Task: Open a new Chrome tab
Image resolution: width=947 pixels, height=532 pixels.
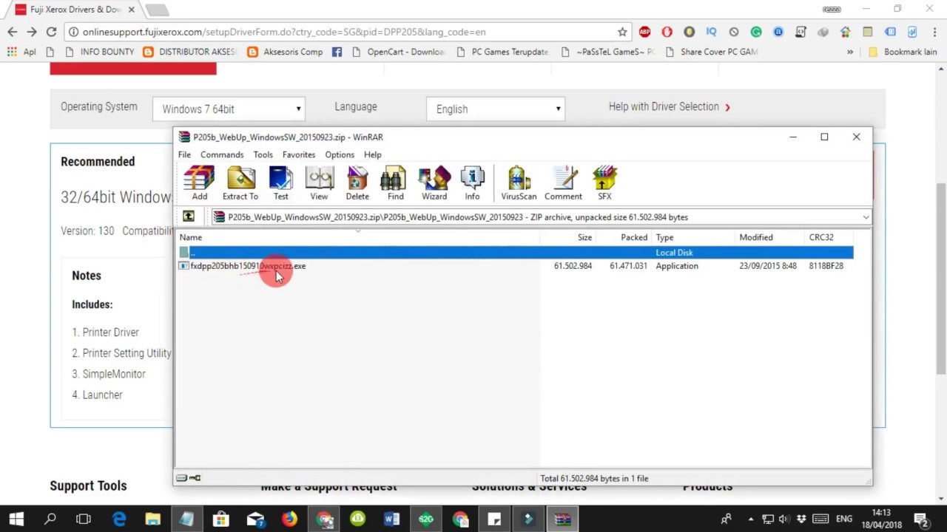Action: pyautogui.click(x=156, y=10)
